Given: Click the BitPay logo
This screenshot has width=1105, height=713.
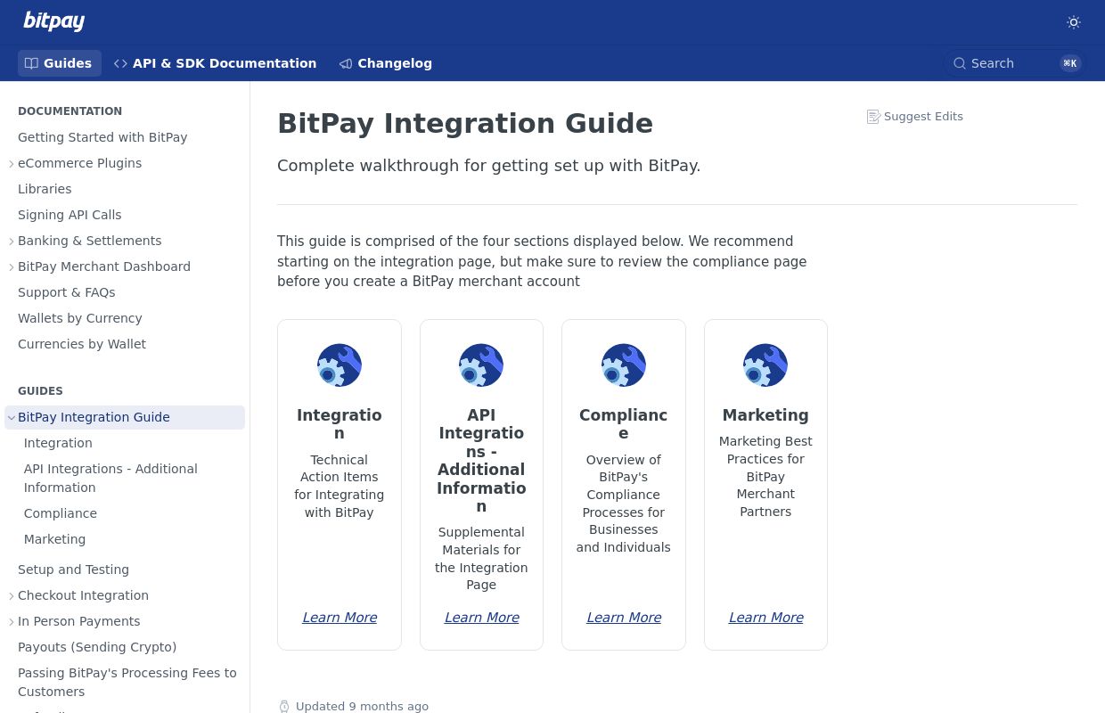Looking at the screenshot, I should tap(53, 21).
